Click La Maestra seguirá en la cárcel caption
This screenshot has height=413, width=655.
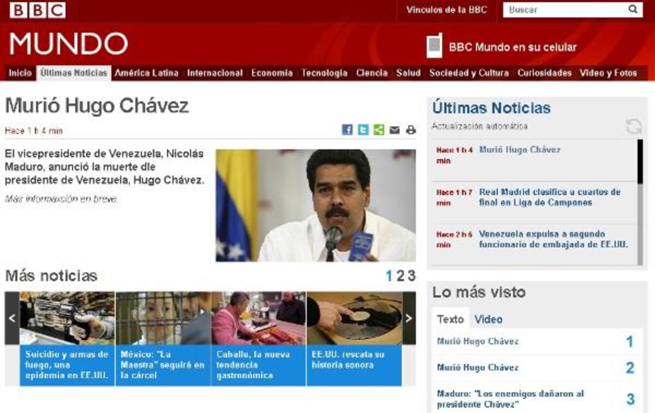point(163,365)
